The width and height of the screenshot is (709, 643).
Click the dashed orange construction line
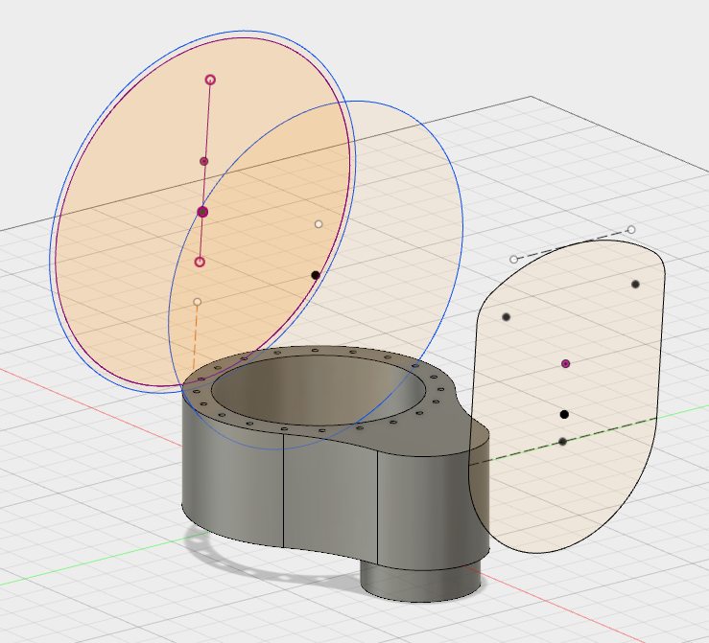[196, 337]
